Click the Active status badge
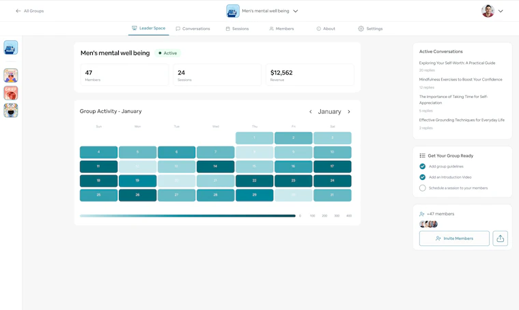This screenshot has width=519, height=310. 167,53
